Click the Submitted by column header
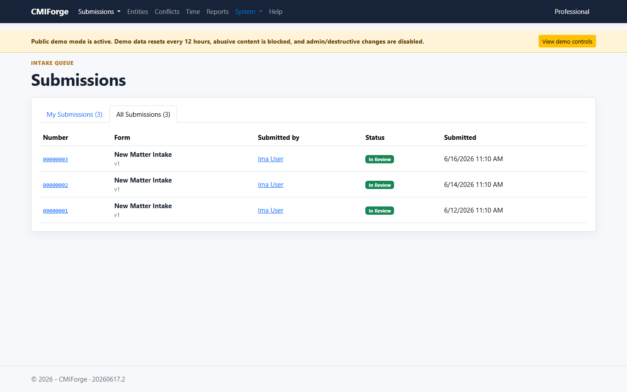Image resolution: width=627 pixels, height=392 pixels. point(279,138)
